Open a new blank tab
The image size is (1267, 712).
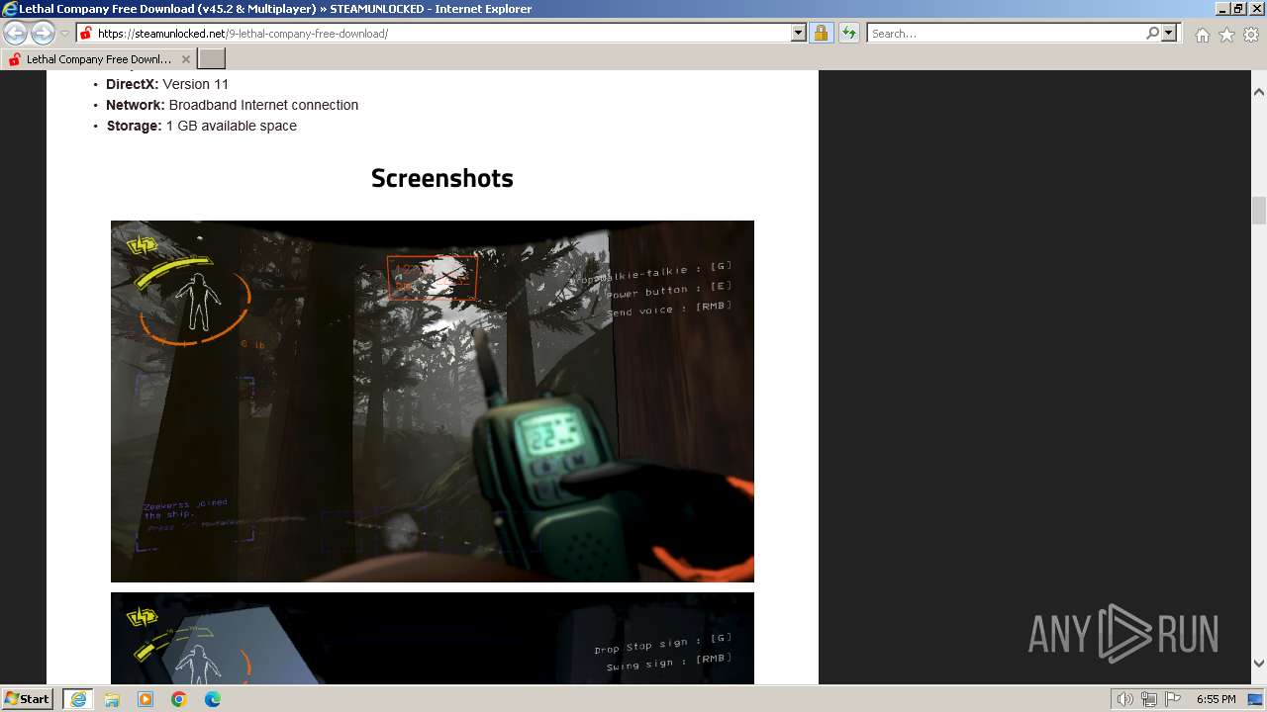point(212,59)
